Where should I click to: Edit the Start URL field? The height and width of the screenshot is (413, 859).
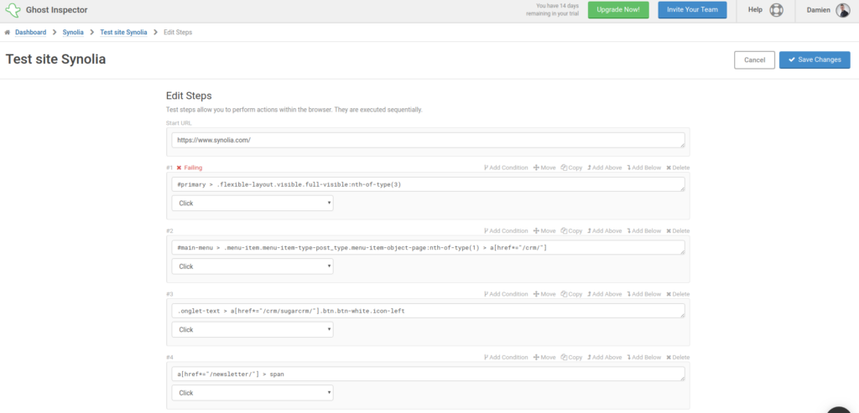(428, 140)
